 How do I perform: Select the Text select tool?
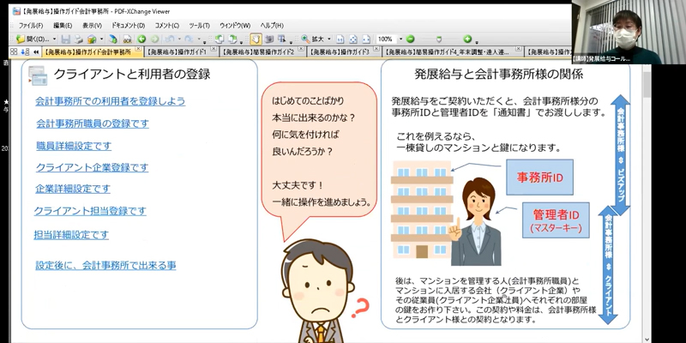tap(281, 39)
